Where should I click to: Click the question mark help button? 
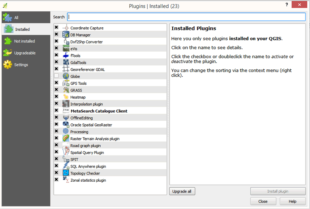tap(287, 5)
